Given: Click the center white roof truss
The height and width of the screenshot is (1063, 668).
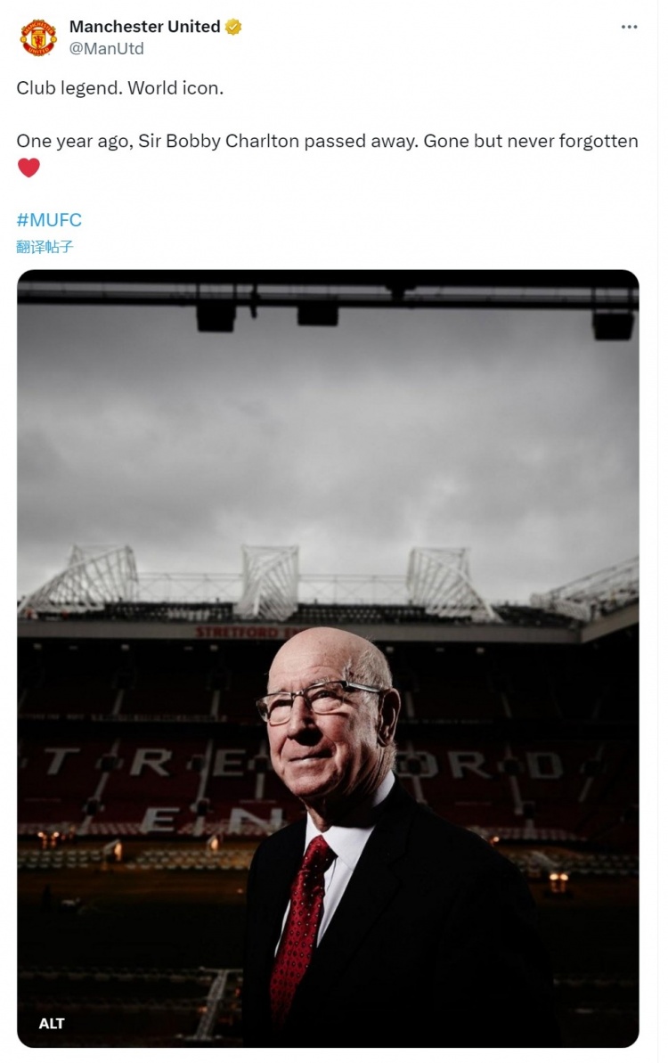Looking at the screenshot, I should click(269, 581).
